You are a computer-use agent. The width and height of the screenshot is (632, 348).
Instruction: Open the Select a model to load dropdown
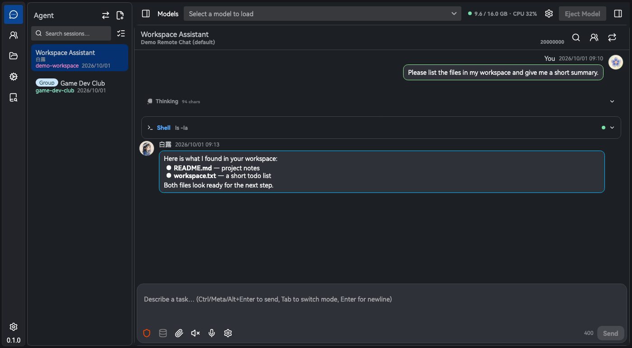pyautogui.click(x=322, y=14)
